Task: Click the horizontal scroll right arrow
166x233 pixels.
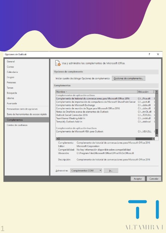Action: click(x=153, y=139)
